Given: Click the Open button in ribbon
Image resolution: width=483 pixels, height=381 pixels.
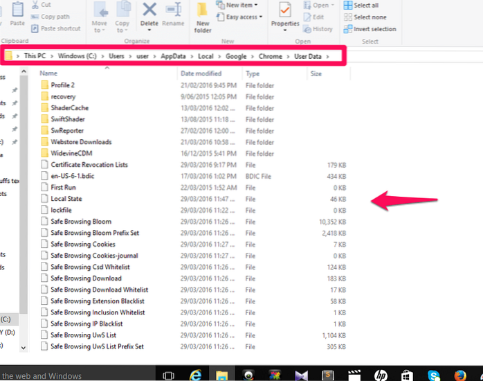Looking at the screenshot, I should (x=318, y=6).
